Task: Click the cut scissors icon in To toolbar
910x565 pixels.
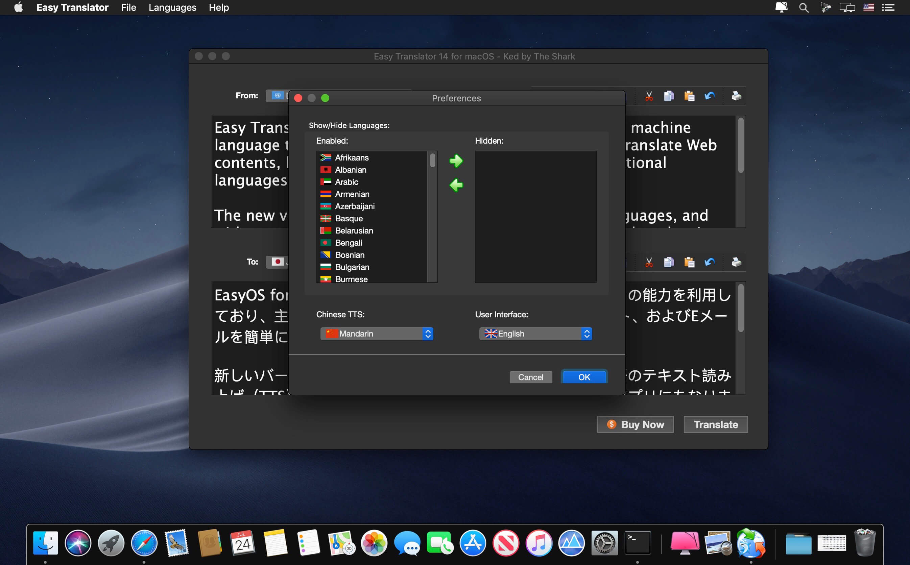Action: click(649, 262)
